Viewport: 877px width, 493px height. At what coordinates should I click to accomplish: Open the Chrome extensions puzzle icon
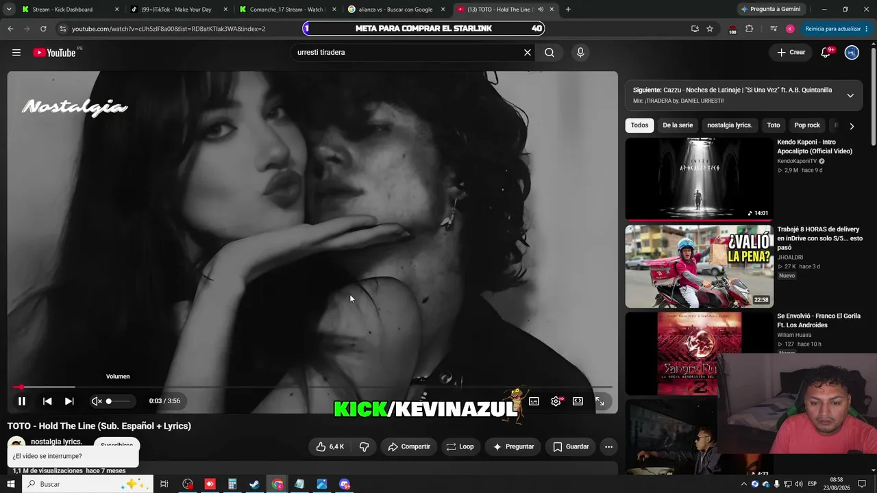coord(749,29)
